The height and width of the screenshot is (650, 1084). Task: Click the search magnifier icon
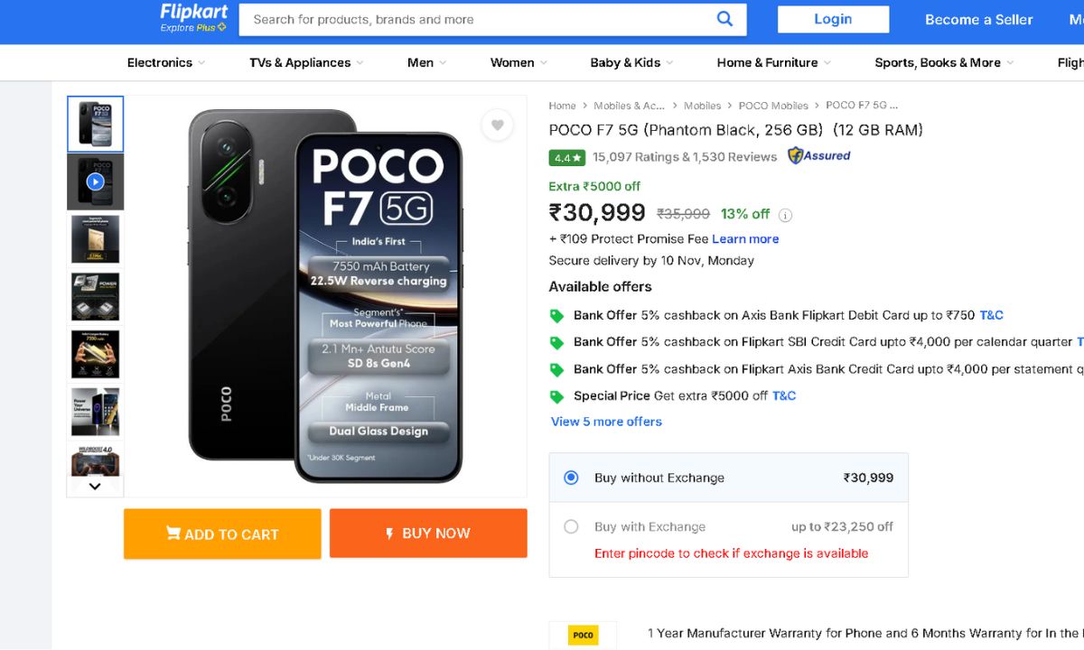click(x=724, y=19)
